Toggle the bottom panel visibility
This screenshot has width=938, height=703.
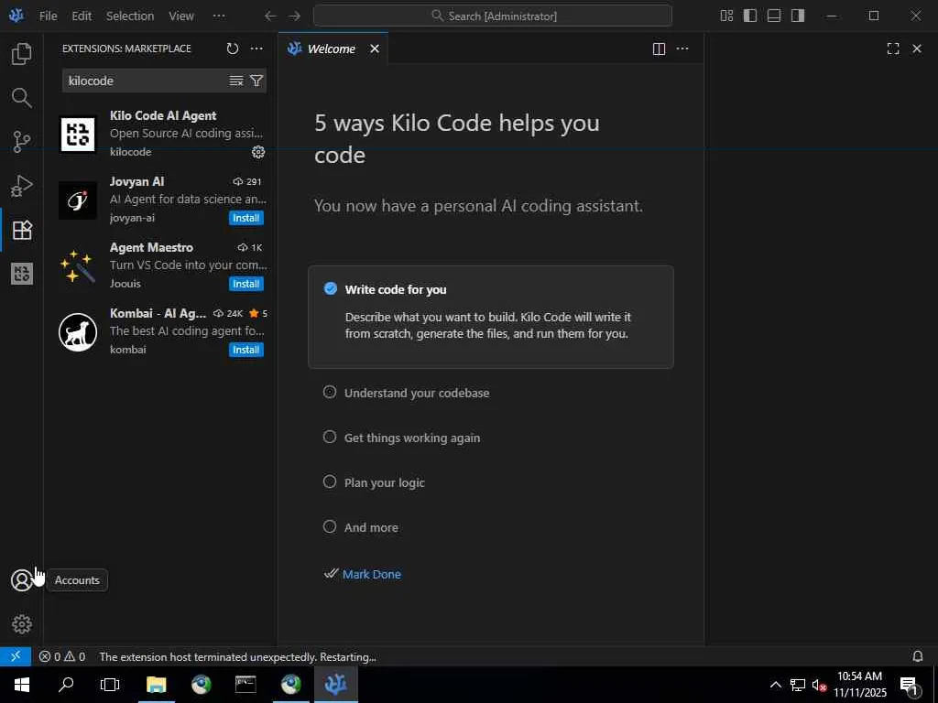774,16
